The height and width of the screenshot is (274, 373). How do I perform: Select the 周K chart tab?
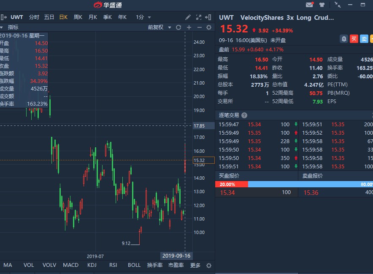click(78, 17)
